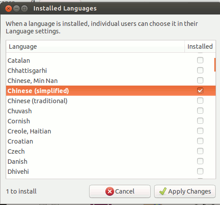Check the Catalan installed checkbox
This screenshot has width=220, height=205.
[200, 60]
